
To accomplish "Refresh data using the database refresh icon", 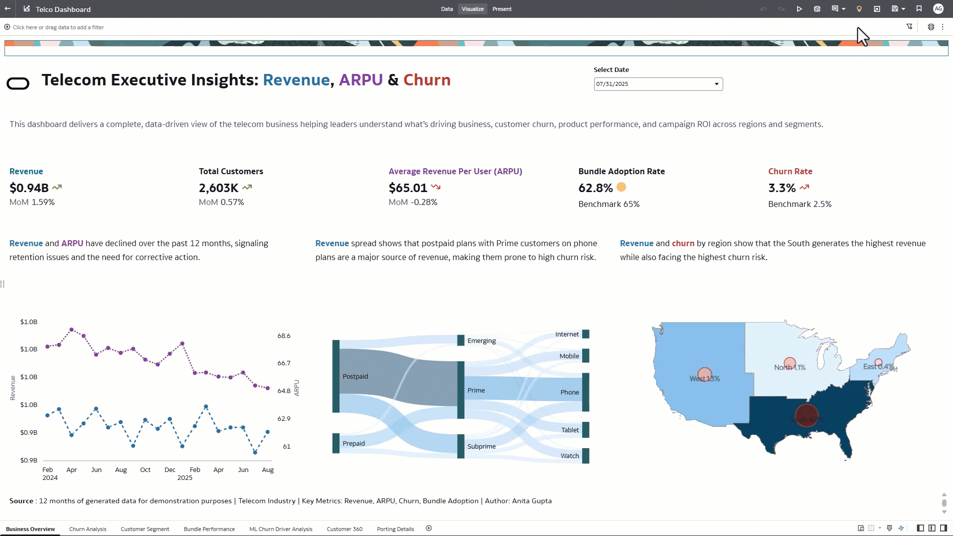I will pos(817,9).
